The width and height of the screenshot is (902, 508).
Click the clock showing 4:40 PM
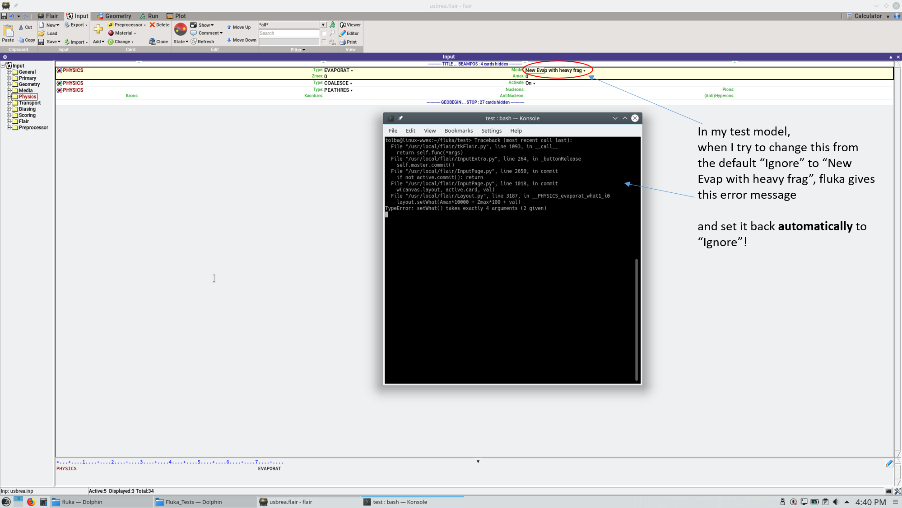[870, 502]
